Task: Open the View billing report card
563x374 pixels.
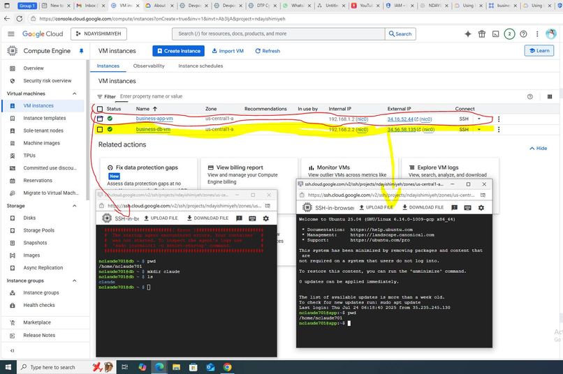Action: pos(249,173)
